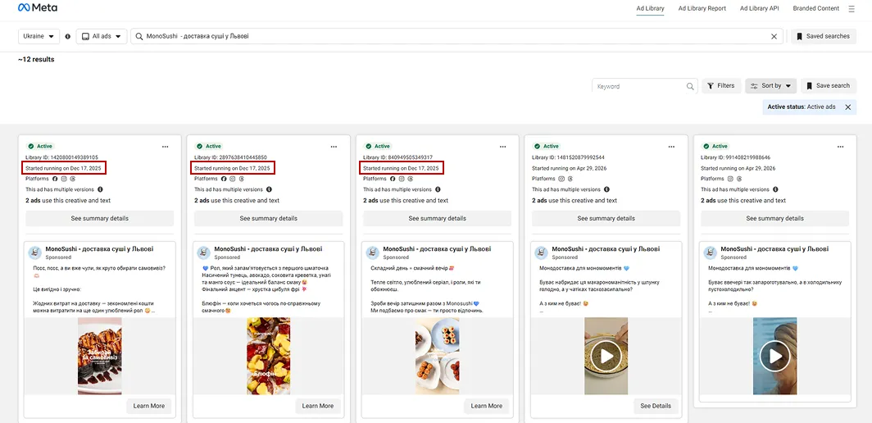
Task: Open the All ads category dropdown
Action: click(102, 36)
